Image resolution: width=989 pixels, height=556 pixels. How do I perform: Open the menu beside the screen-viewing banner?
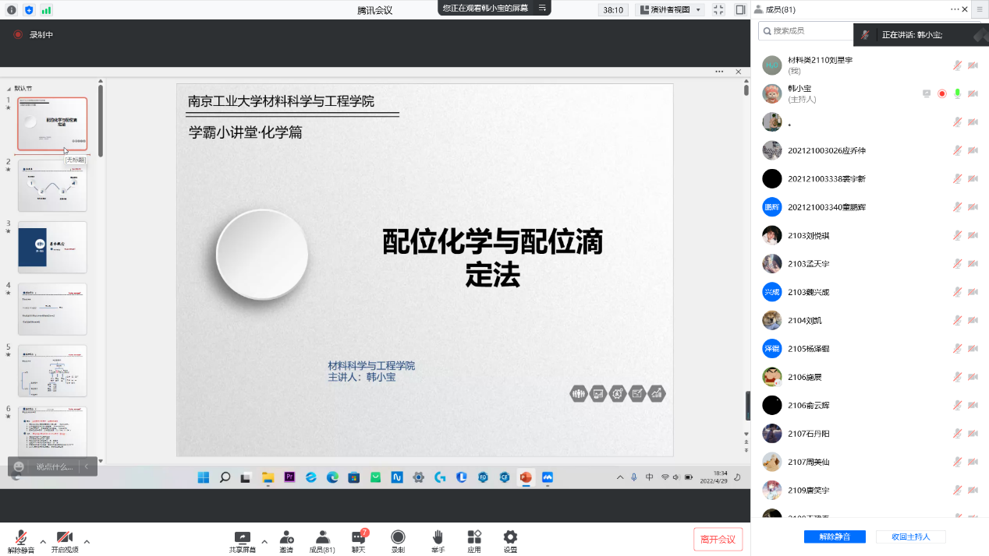[543, 8]
